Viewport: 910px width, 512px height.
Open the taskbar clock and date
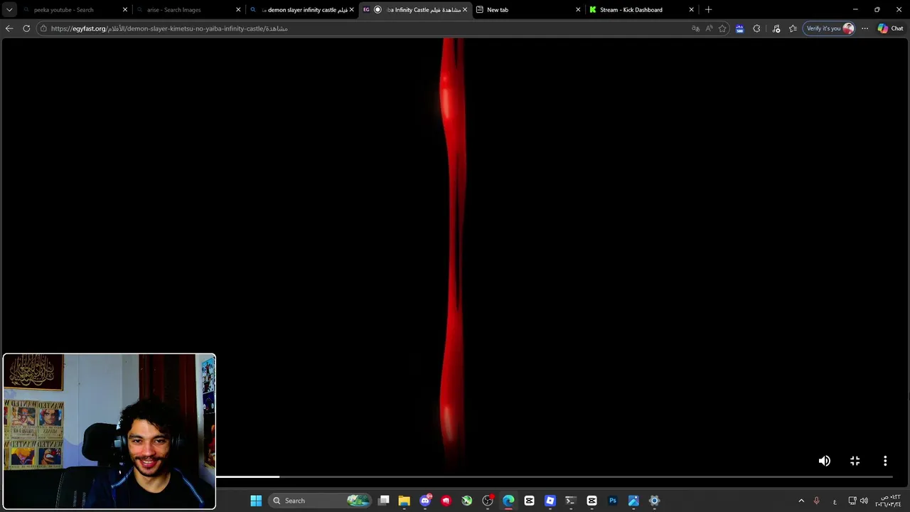[x=888, y=501]
